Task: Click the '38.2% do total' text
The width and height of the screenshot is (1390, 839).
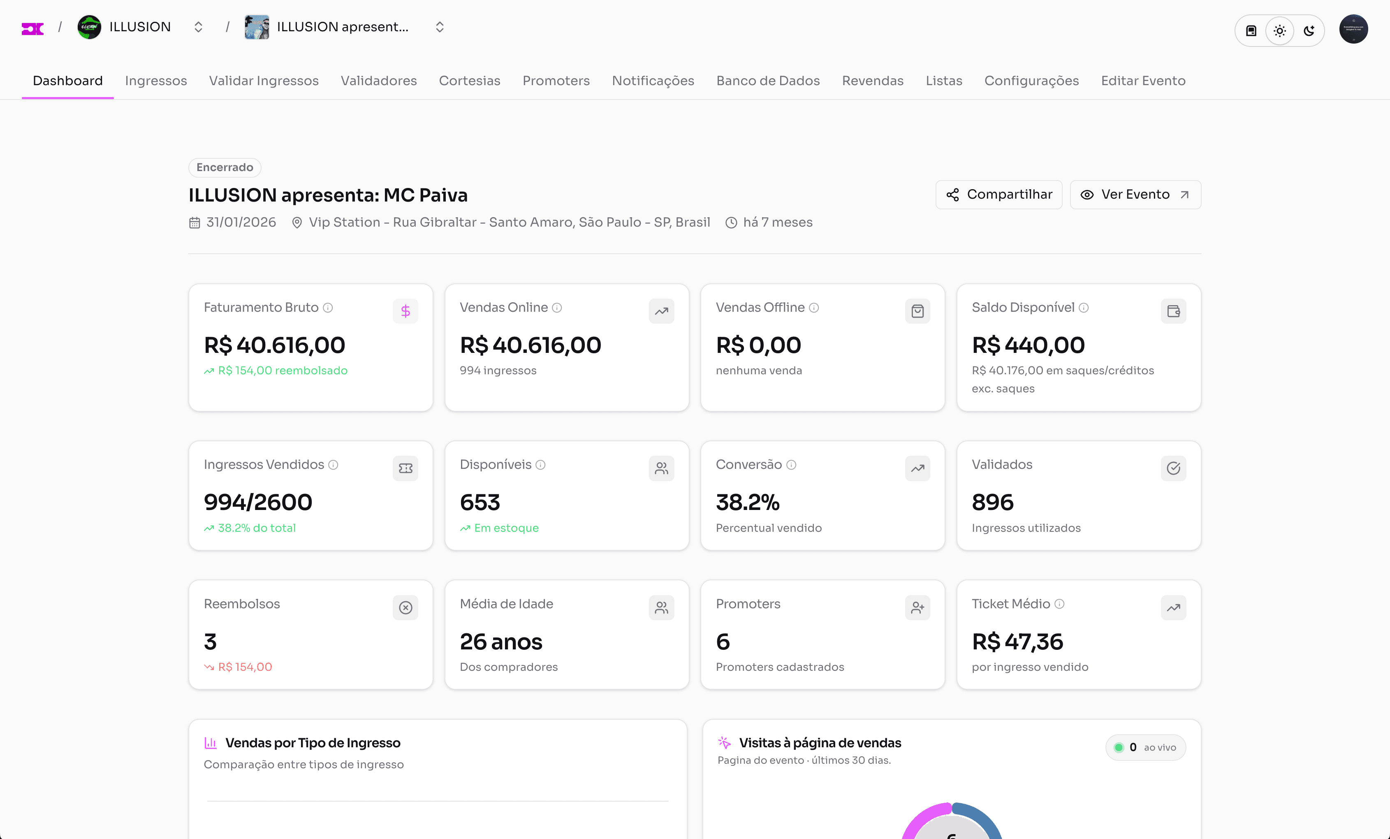Action: [x=257, y=528]
